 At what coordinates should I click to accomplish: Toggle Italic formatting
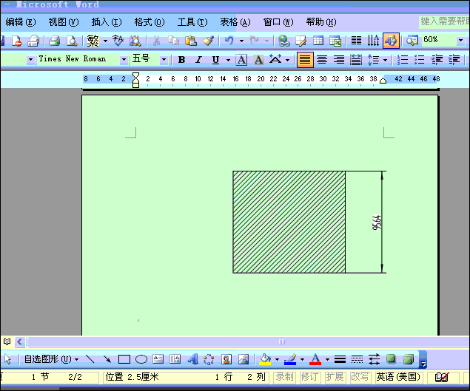[198, 60]
